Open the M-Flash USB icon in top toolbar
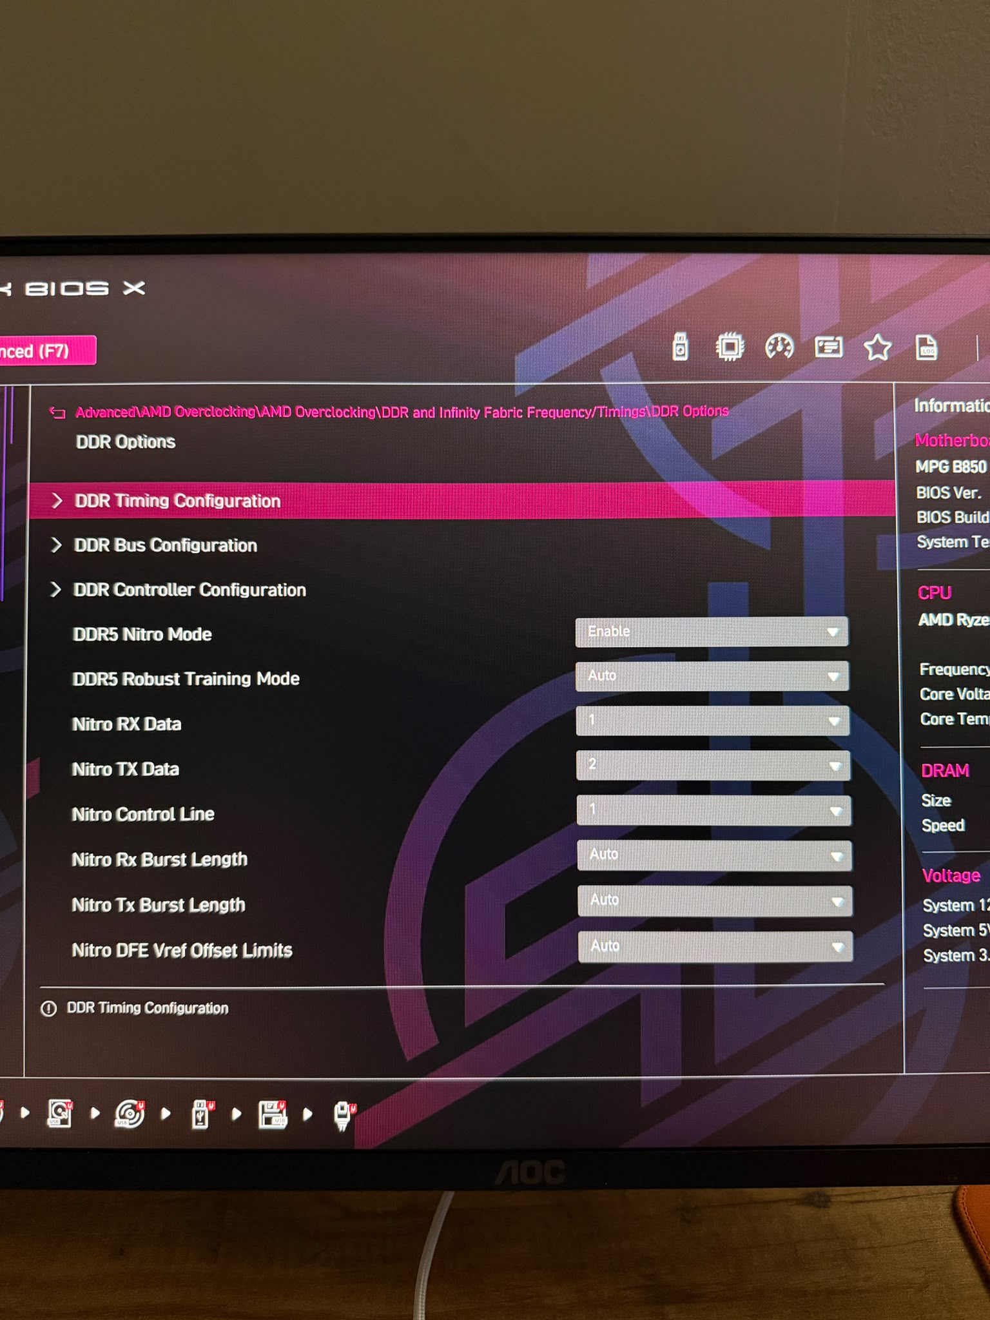Screen dimensions: 990x1320 pyautogui.click(x=680, y=347)
